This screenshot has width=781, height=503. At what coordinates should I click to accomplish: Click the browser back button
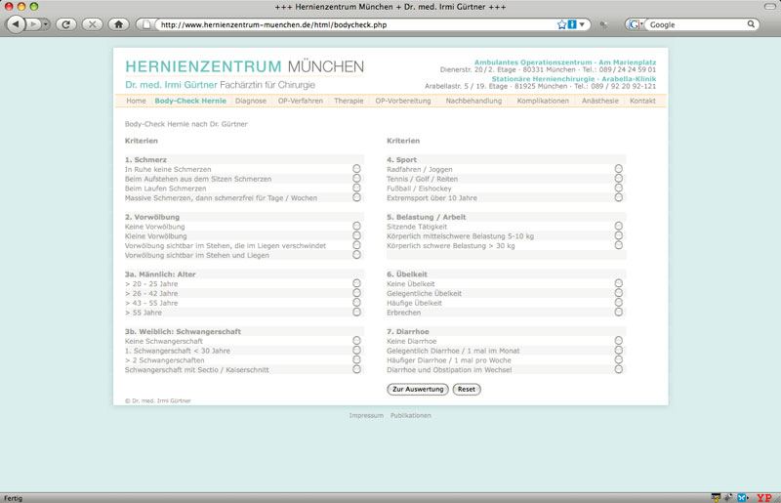point(15,23)
